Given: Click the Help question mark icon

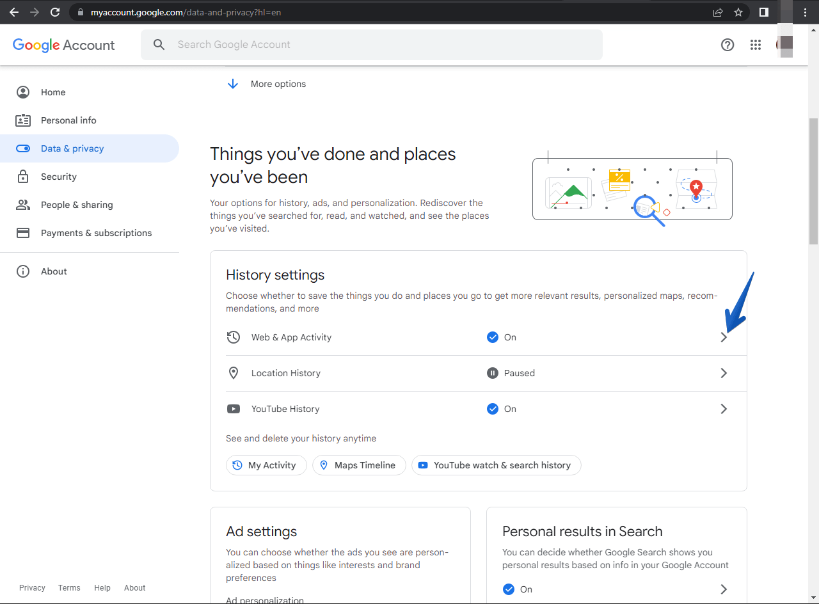Looking at the screenshot, I should (x=728, y=45).
